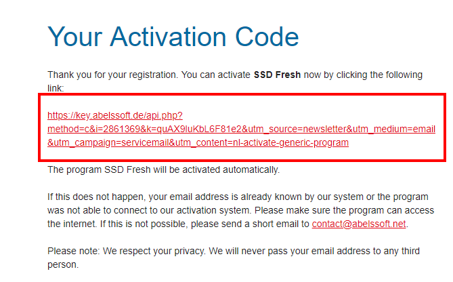Click the contact@abelssoft.net email link
Screen dimensions: 453x282
359,224
